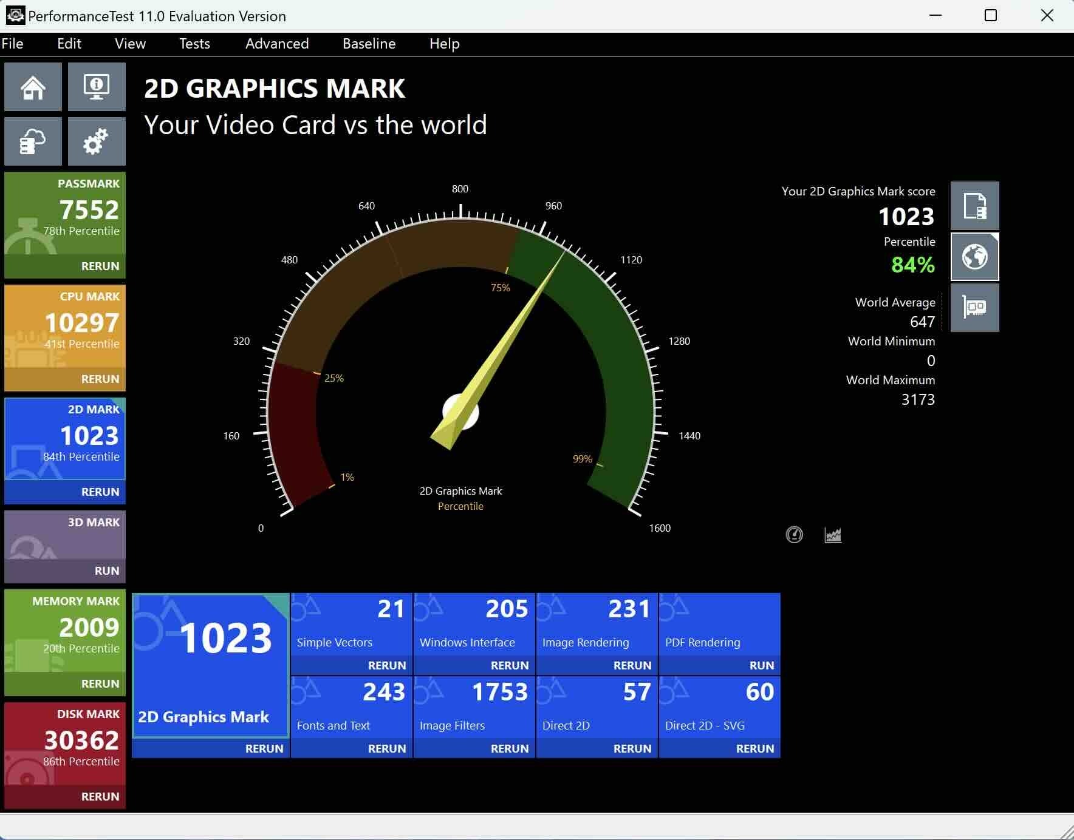
Task: Click the video card comparison icon
Action: pos(974,307)
